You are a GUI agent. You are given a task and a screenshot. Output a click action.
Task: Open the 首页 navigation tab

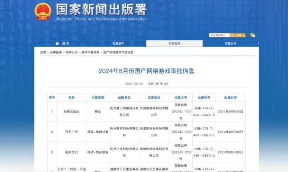click(x=62, y=43)
